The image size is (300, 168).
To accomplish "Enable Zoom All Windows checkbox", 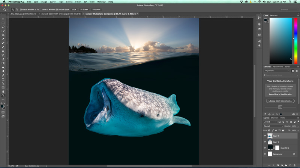I will (x=40, y=9).
